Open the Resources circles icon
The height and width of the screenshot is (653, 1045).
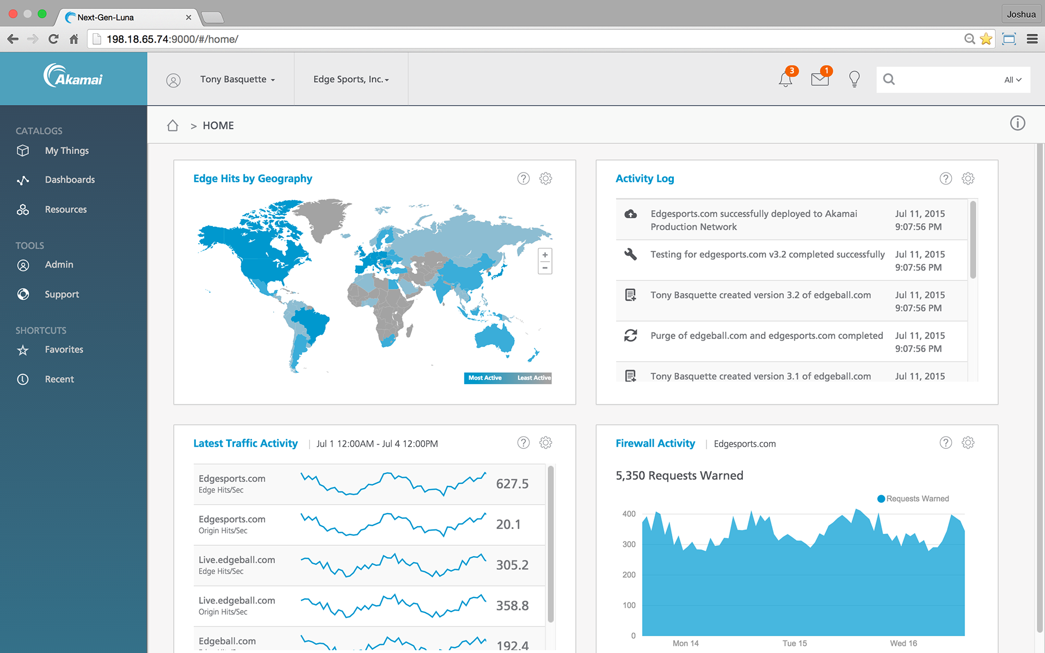pyautogui.click(x=23, y=210)
